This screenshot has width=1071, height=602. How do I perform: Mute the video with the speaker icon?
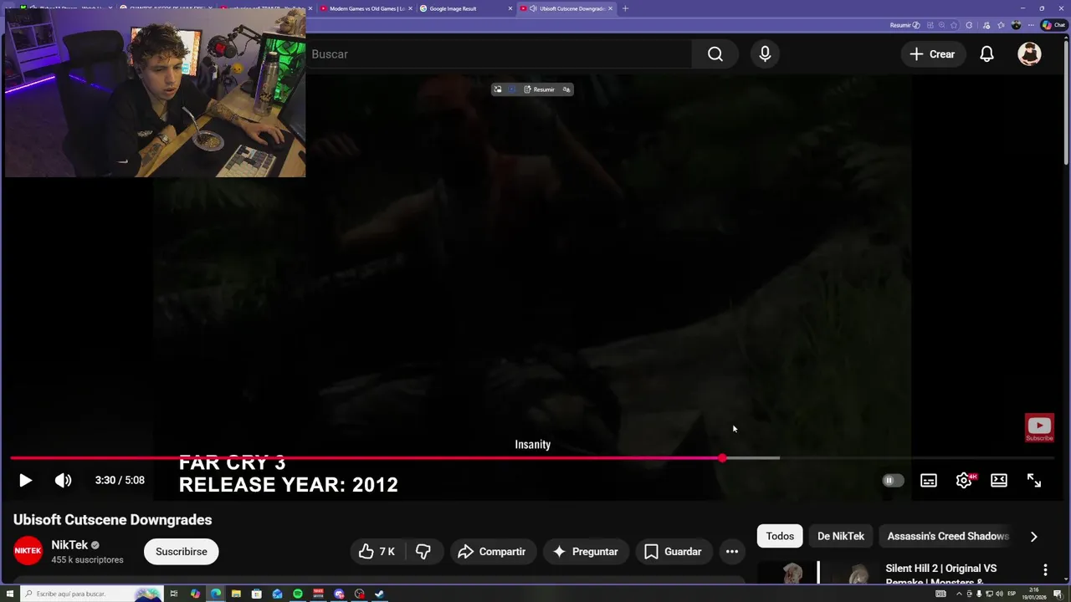coord(64,481)
